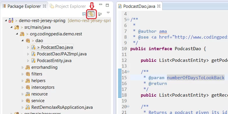Close the Package Explorer view
Viewport: 228px width, 114px height.
coord(44,6)
